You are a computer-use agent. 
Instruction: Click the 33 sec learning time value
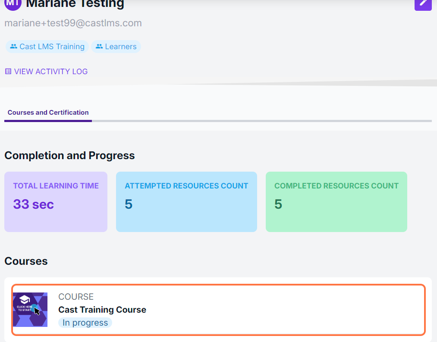coord(33,204)
